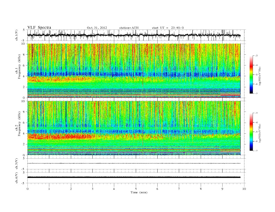This screenshot has width=275, height=212.
Task: Click the 'ch.3(V)' axis label
Action: click(17, 164)
